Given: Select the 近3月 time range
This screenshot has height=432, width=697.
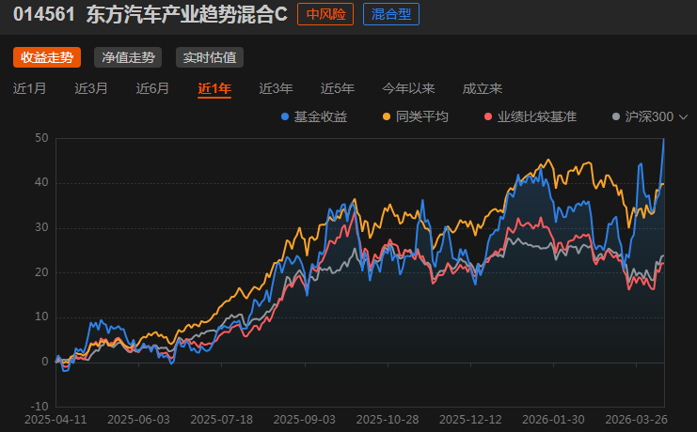Looking at the screenshot, I should click(91, 88).
